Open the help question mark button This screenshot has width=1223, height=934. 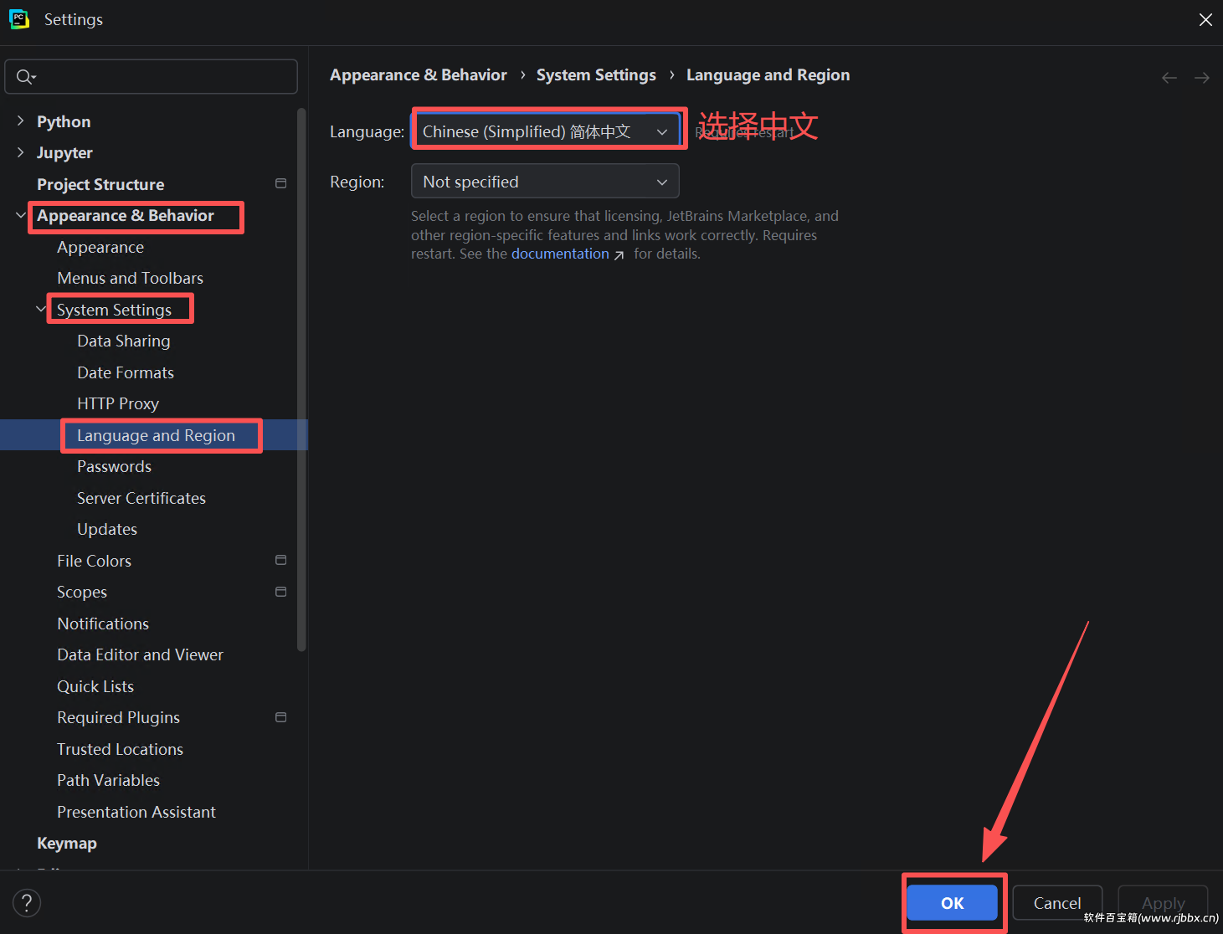pos(27,902)
